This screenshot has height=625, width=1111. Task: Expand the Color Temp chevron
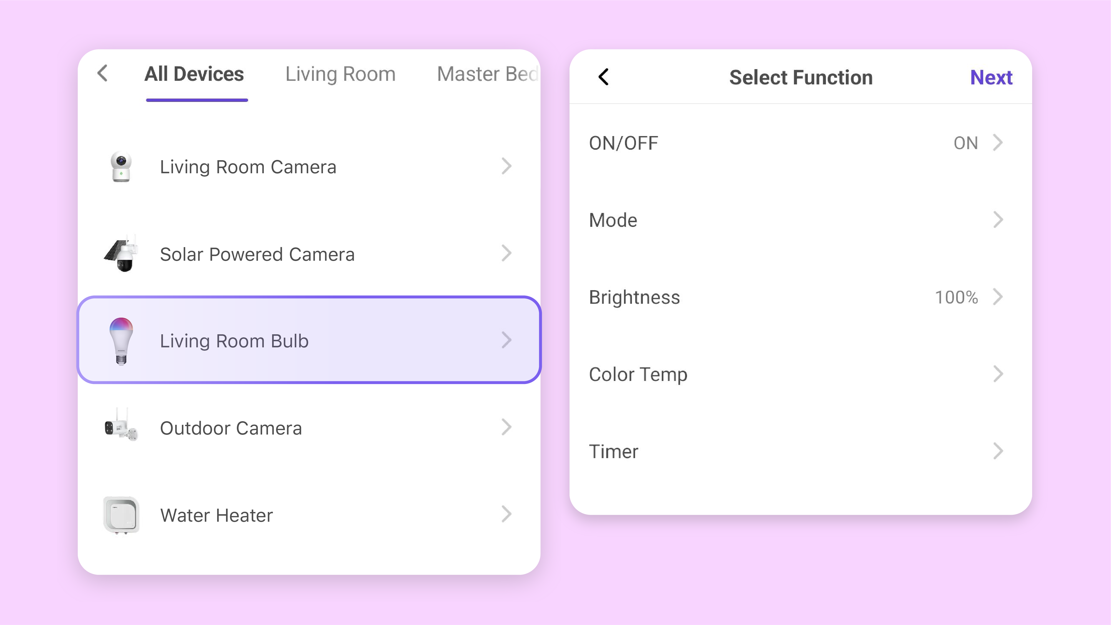tap(998, 374)
